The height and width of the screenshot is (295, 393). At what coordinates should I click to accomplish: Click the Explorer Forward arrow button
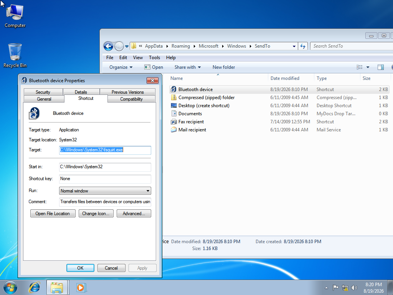click(119, 46)
